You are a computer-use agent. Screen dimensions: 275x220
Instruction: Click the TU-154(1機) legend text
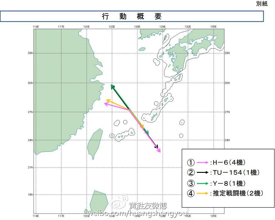pos(235,173)
